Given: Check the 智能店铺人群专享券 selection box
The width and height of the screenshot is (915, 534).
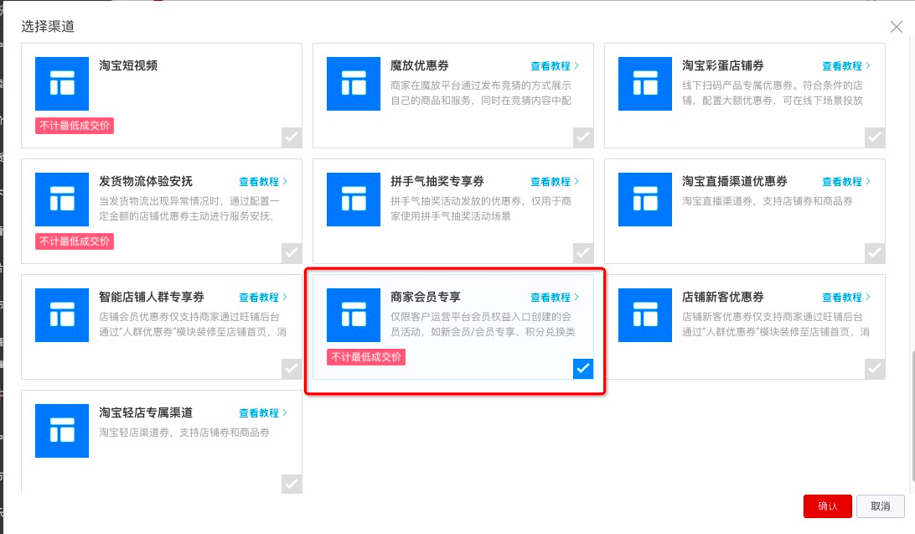Looking at the screenshot, I should point(292,368).
